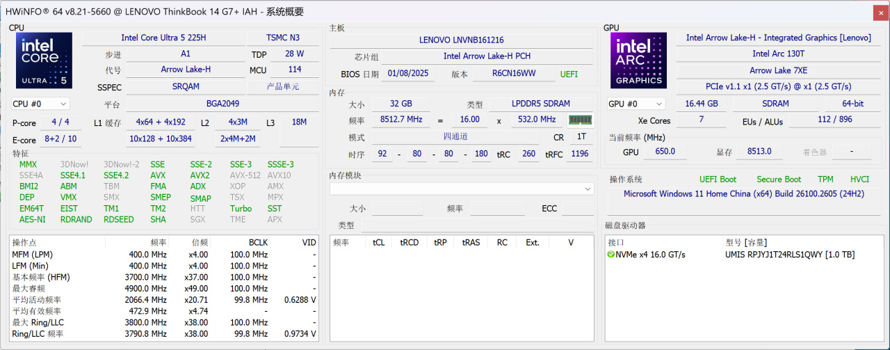Select the UMIS RPJYJ1T24RLS1QWY drive entry
Screen dimensions: 890x350
(790, 255)
